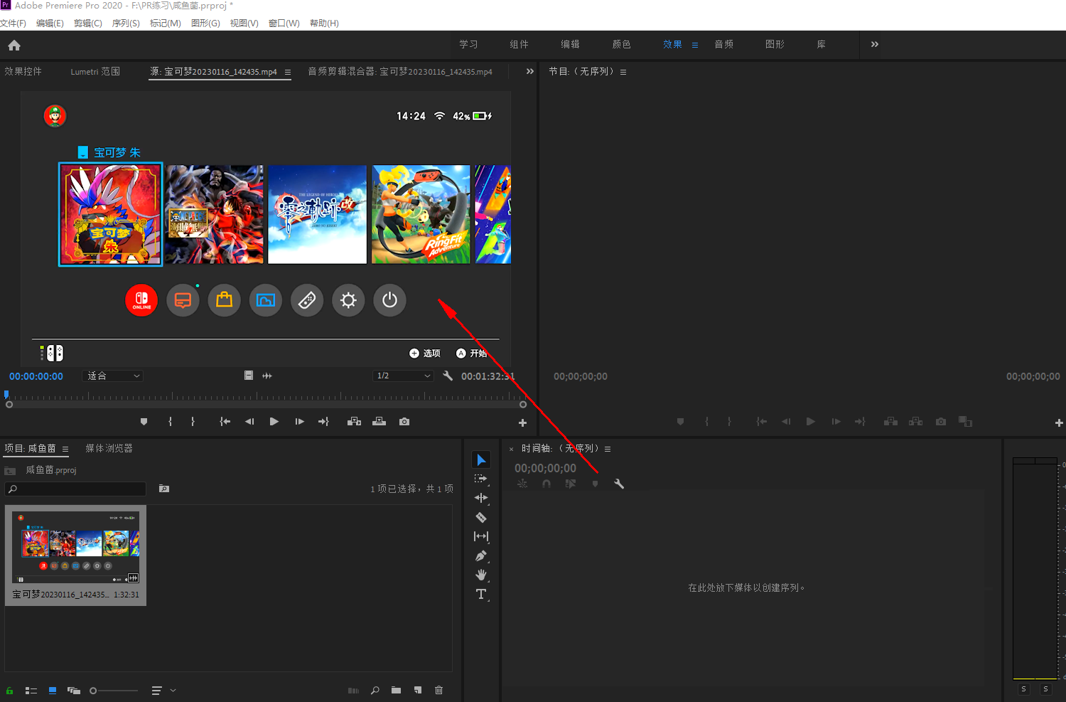Open Find in Project panel
This screenshot has height=702, width=1066.
coord(375,690)
